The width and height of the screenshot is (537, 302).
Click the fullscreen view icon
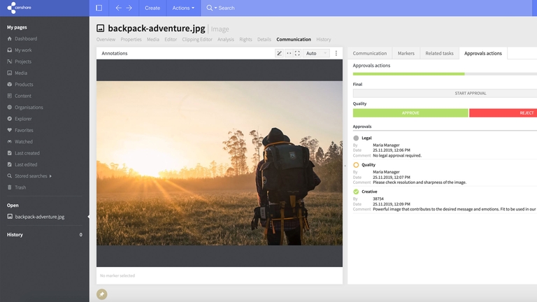[297, 53]
